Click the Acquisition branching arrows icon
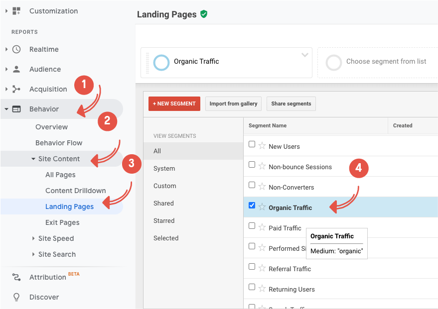 click(16, 89)
